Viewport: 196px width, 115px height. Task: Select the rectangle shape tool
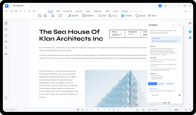60,16
